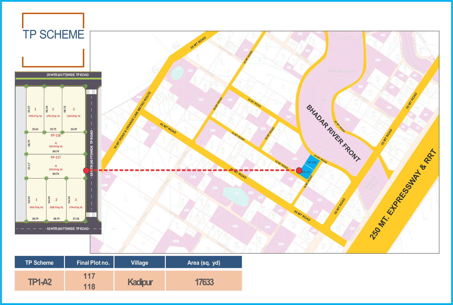Click plot area '2913.92 Sq. Yd.'
Image resolution: width=453 pixels, height=305 pixels.
pyautogui.click(x=56, y=147)
